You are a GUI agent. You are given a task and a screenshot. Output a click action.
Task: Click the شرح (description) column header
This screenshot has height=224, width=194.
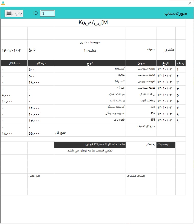90,63
